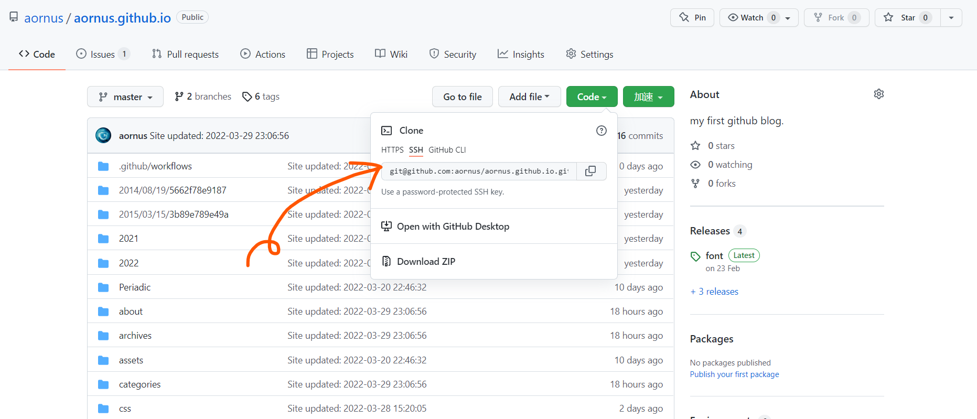Open the .github/workflows folder

[155, 166]
